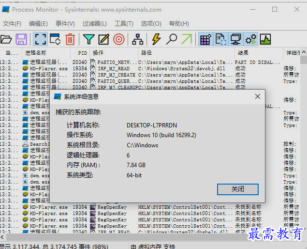This screenshot has width=307, height=249.
Task: Toggle showing process and thread activity
Action: click(x=250, y=39)
